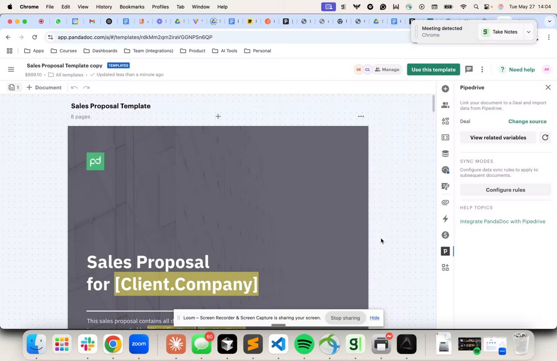Open All templates folder breadcrumb
Image resolution: width=557 pixels, height=361 pixels.
67,75
